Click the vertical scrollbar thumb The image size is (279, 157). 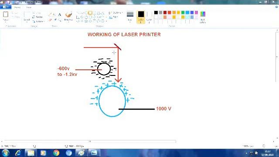point(277,57)
